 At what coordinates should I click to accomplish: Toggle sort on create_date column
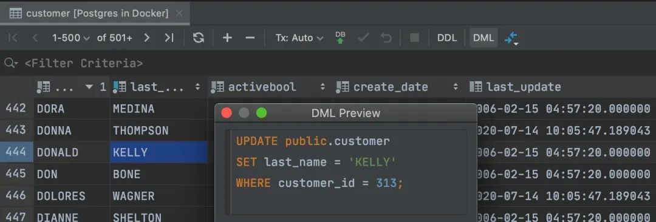456,87
